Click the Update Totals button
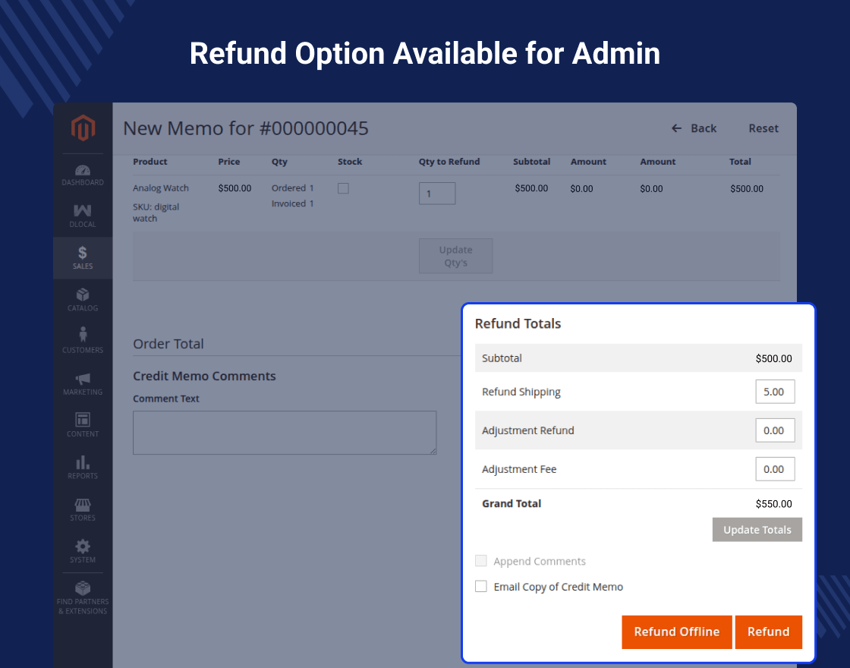The image size is (850, 668). coord(757,530)
